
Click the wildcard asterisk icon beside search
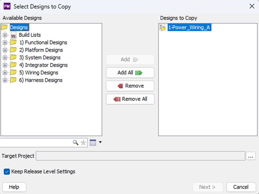(83, 142)
